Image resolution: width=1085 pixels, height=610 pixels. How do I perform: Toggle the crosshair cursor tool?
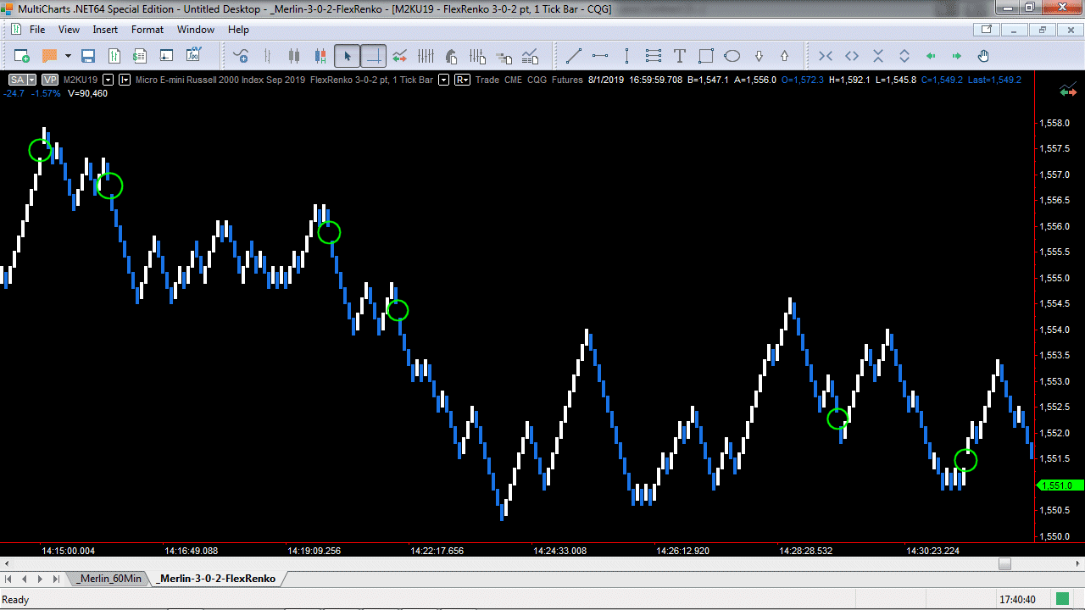373,56
